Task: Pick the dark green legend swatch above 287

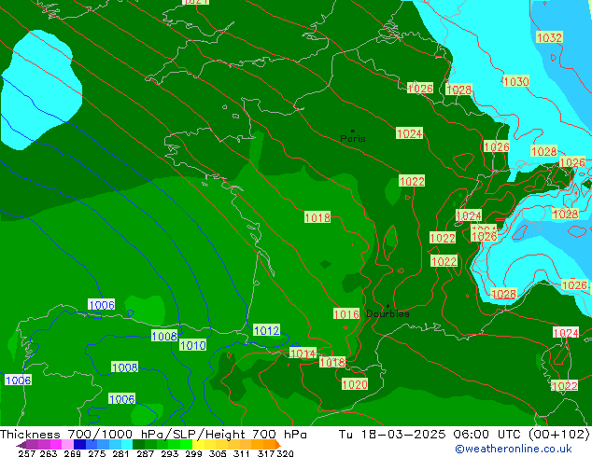Action: coord(138,444)
